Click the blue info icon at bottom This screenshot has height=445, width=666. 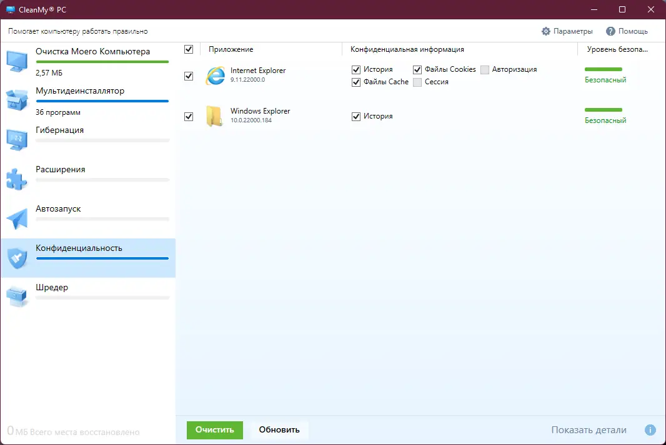coord(650,430)
